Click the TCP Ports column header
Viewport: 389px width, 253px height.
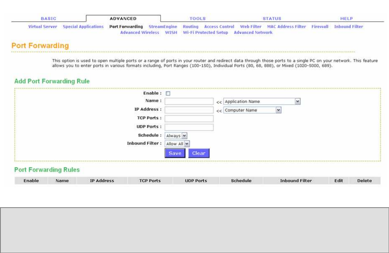[150, 180]
